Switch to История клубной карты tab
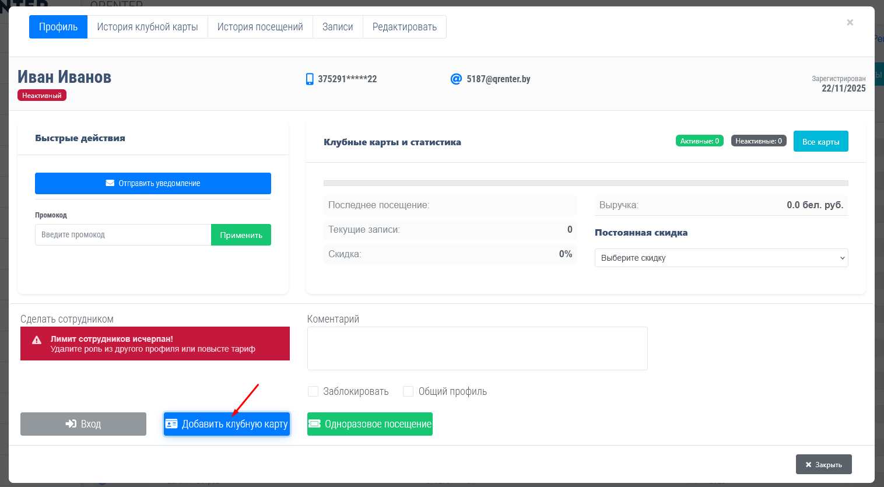The width and height of the screenshot is (884, 487). click(x=148, y=27)
